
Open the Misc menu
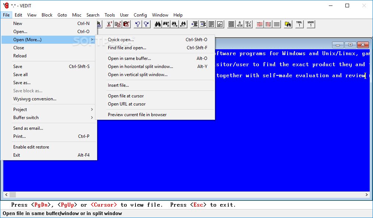pos(77,15)
